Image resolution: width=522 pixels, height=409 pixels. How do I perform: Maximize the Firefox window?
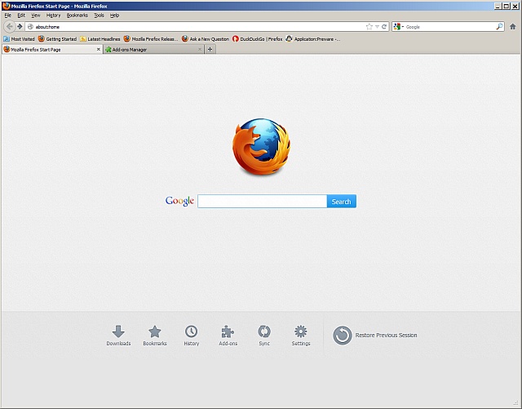coord(506,6)
